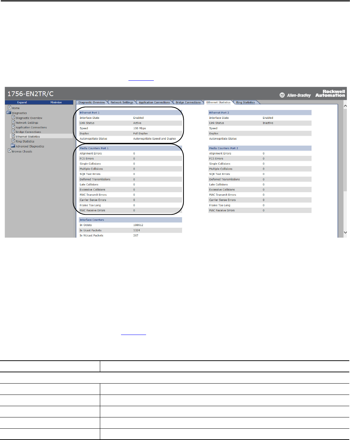Switch to the Bridge Connections tab
The height and width of the screenshot is (440, 350).
point(188,102)
